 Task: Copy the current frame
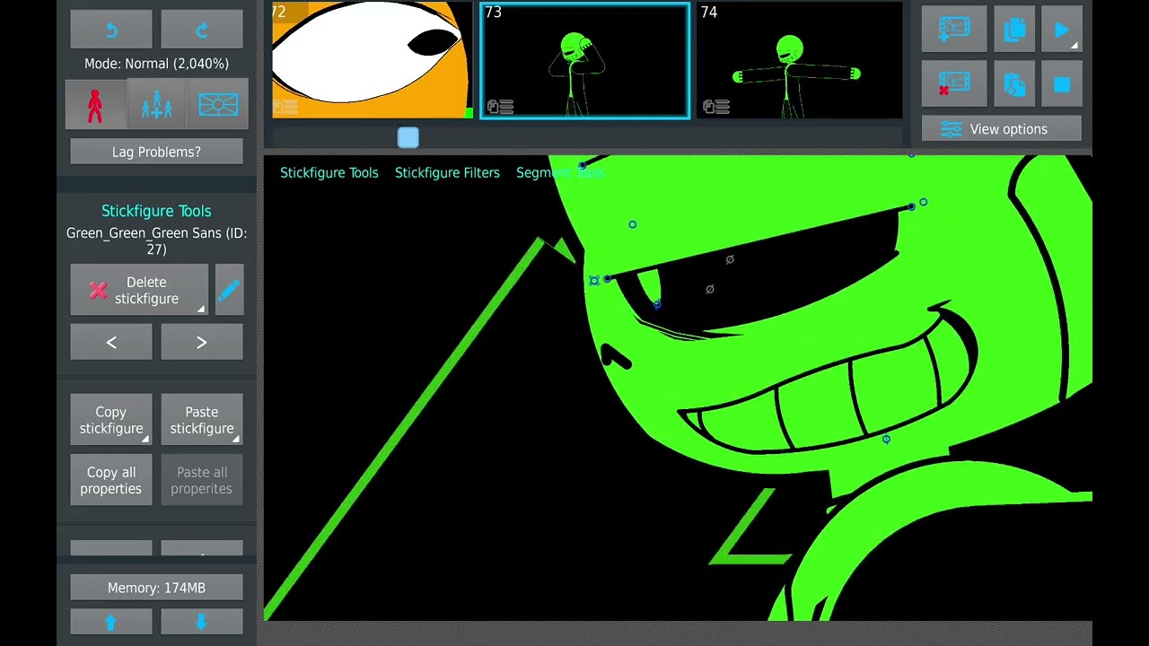coord(1015,30)
